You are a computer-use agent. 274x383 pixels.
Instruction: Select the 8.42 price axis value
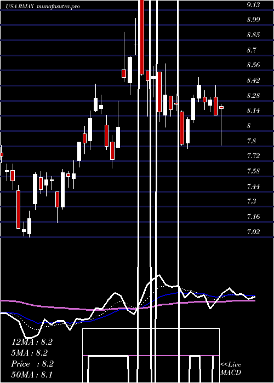click(x=253, y=80)
